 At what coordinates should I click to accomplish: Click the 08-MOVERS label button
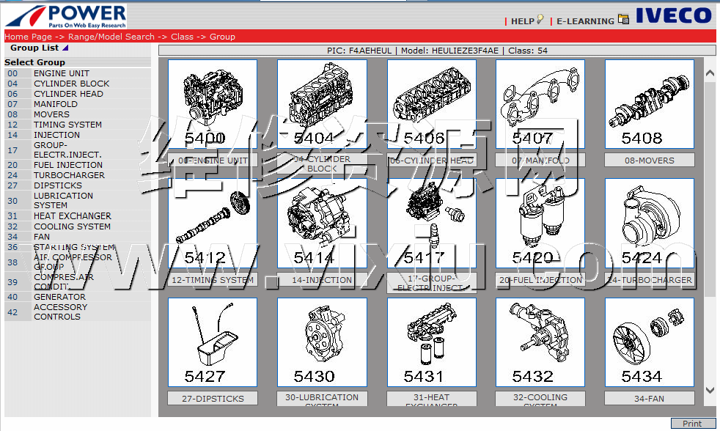pyautogui.click(x=649, y=161)
